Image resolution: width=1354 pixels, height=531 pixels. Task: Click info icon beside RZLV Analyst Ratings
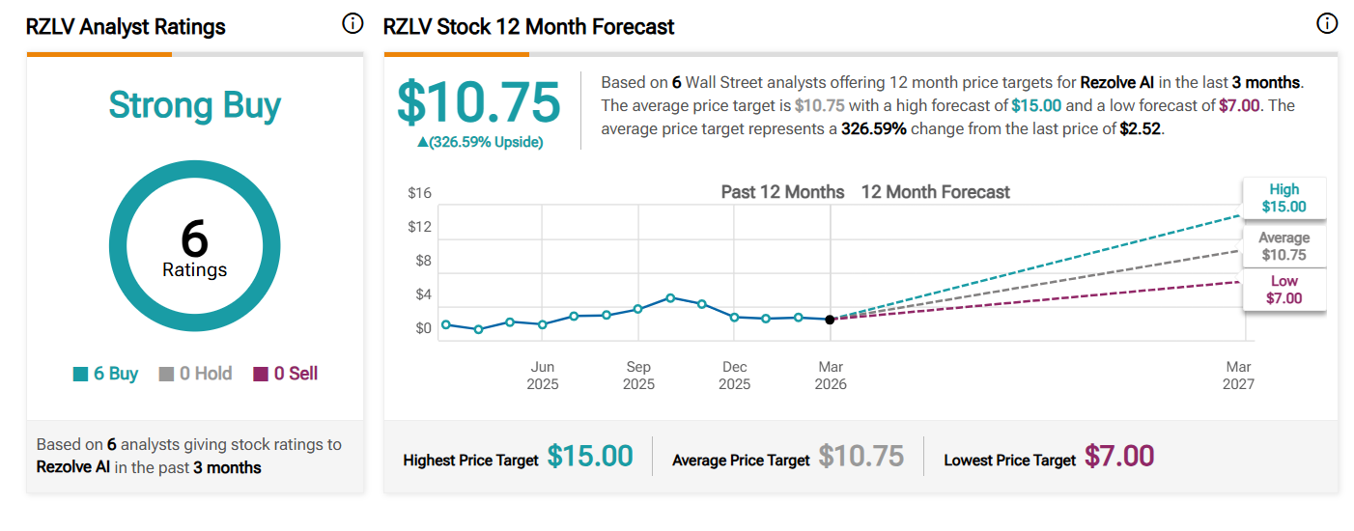(353, 24)
